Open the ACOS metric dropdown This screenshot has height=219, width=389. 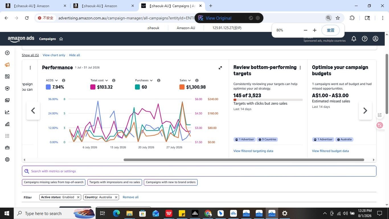tap(52, 80)
